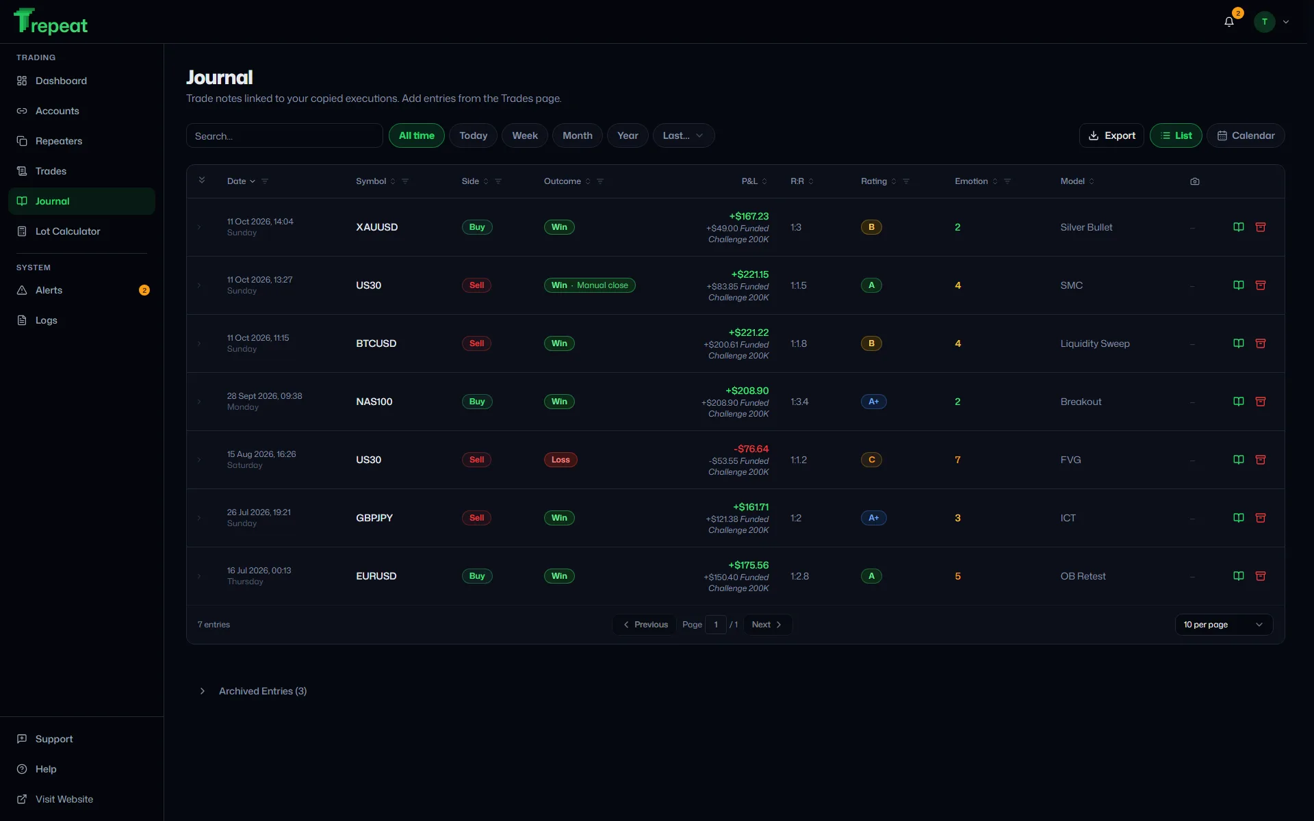Go to Next page
This screenshot has width=1314, height=821.
pos(767,625)
